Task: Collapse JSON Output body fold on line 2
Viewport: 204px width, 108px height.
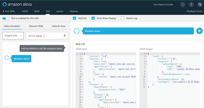Action: 146,56
